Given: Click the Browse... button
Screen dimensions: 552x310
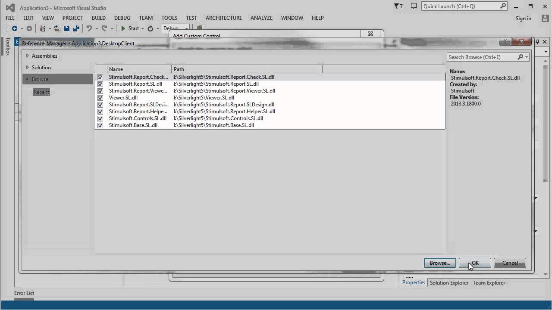Looking at the screenshot, I should coord(440,263).
